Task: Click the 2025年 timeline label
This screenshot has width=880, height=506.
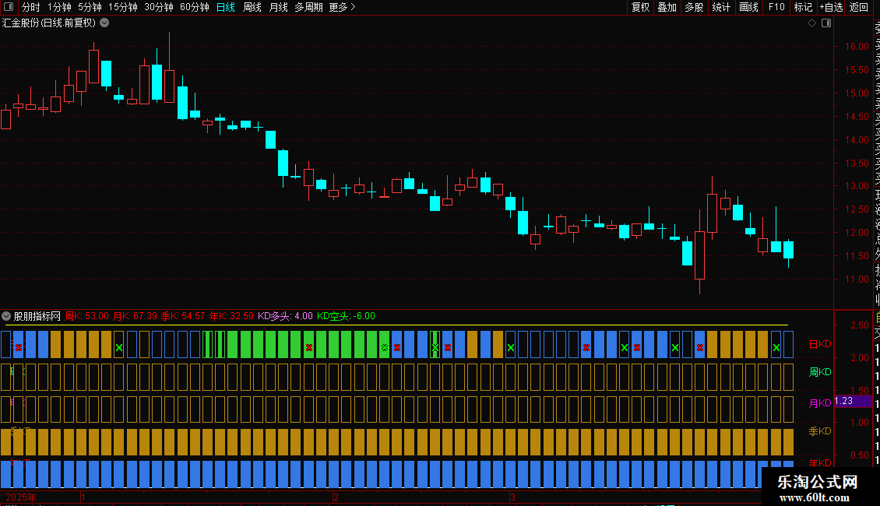Action: (x=21, y=497)
